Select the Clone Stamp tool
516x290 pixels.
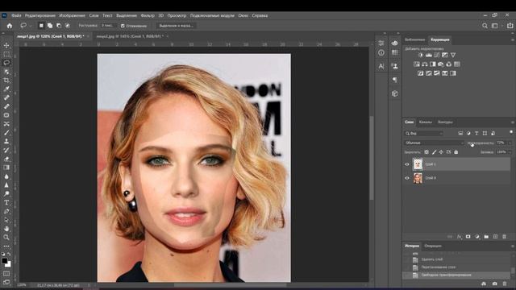tap(6, 141)
